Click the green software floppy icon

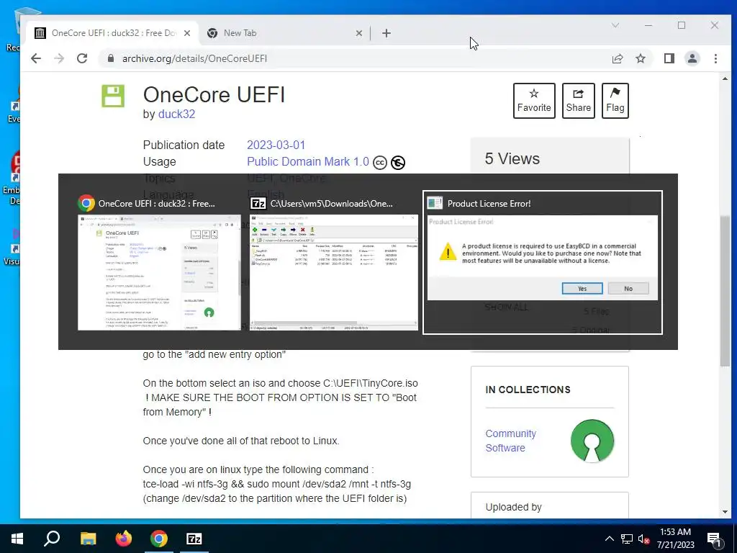(x=113, y=96)
